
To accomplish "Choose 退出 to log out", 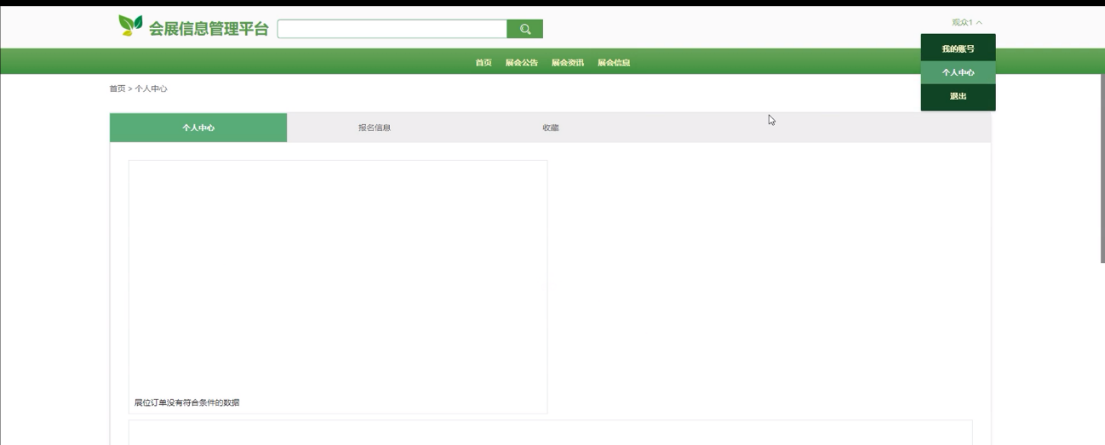I will pyautogui.click(x=958, y=96).
